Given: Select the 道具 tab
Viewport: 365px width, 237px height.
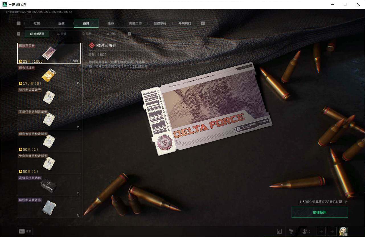Looking at the screenshot, I should coord(86,23).
